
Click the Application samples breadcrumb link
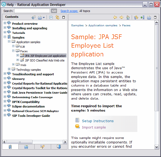click(x=103, y=25)
